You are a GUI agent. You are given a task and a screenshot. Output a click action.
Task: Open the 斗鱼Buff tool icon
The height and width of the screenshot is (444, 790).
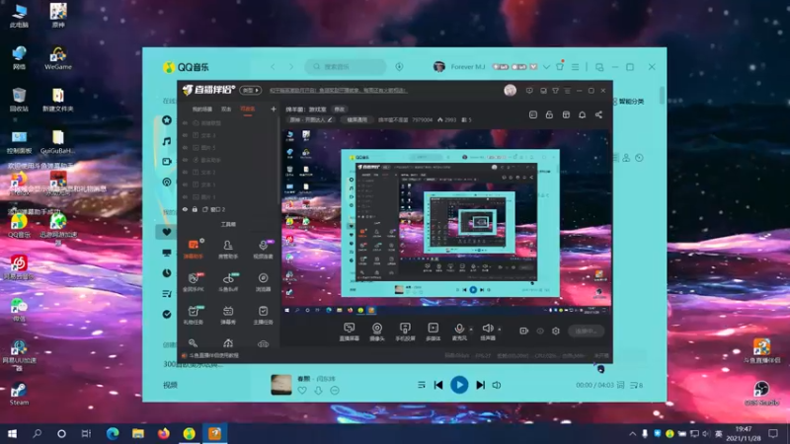[228, 282]
